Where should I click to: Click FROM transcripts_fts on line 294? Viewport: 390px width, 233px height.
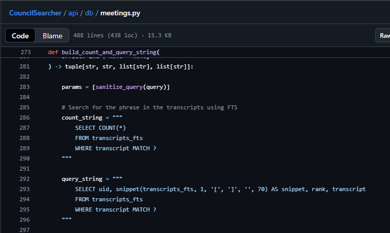coord(109,199)
